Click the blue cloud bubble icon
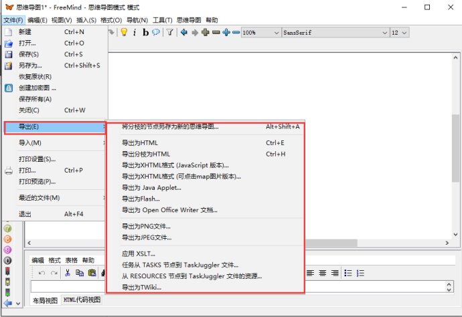The width and height of the screenshot is (462, 317). (x=156, y=32)
